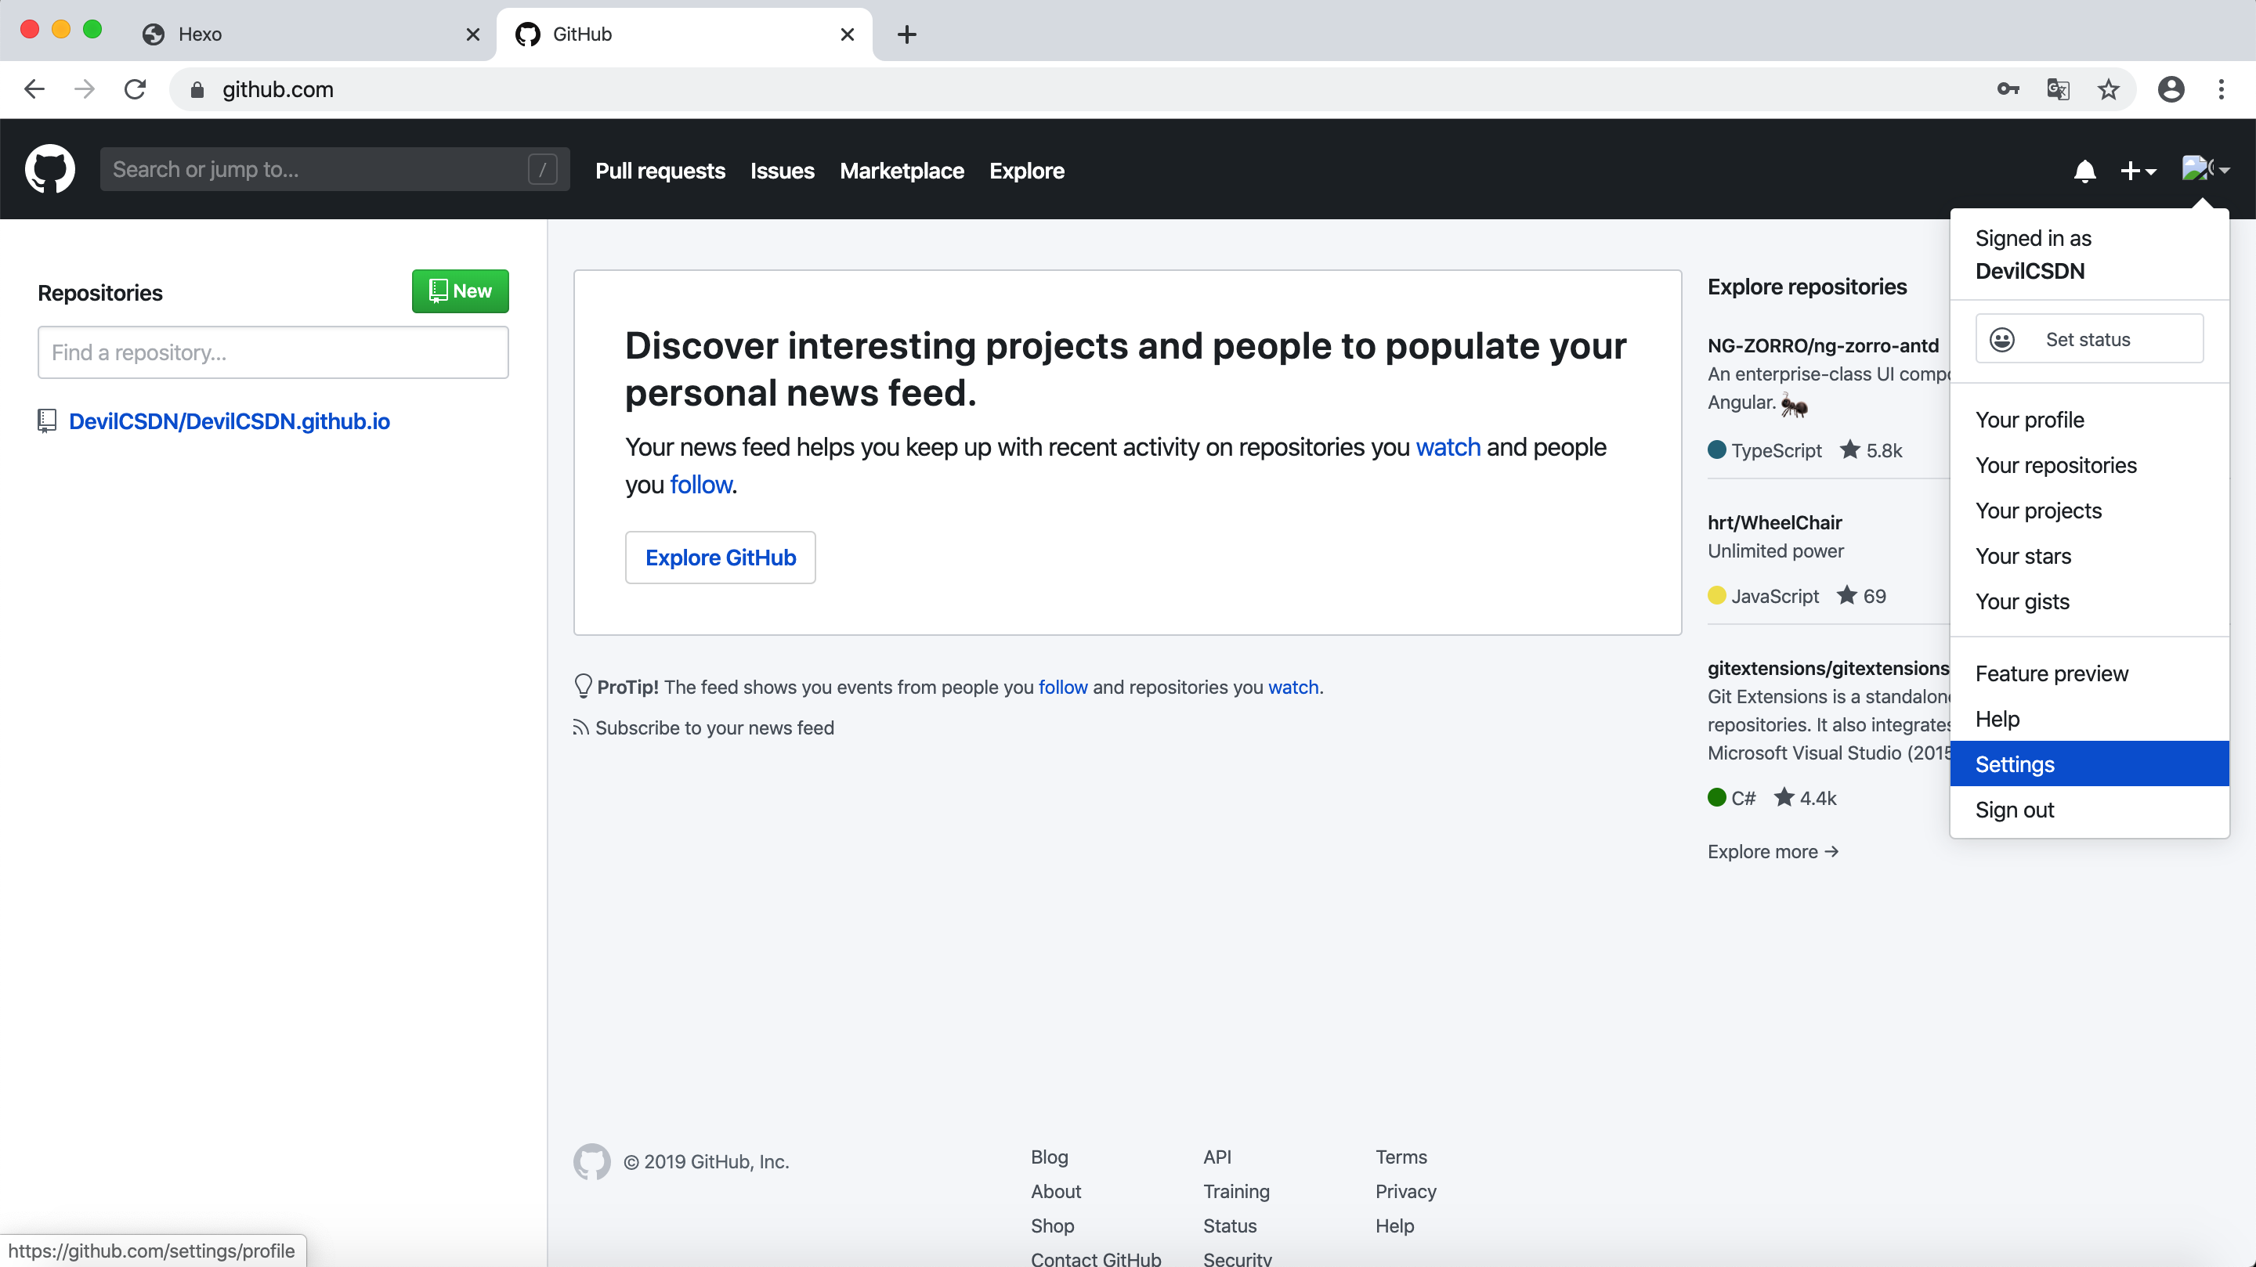Click the Chrome profile avatar icon
Screen dimensions: 2256x1267
(2170, 89)
